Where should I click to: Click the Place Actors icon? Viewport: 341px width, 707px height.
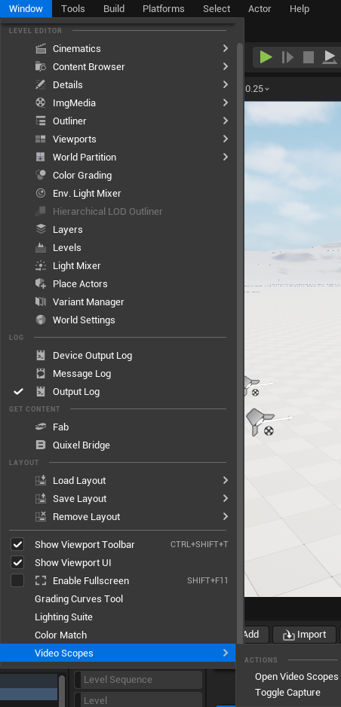point(41,283)
